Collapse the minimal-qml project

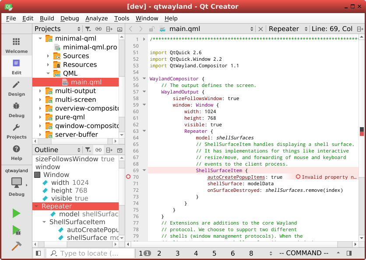click(x=41, y=38)
